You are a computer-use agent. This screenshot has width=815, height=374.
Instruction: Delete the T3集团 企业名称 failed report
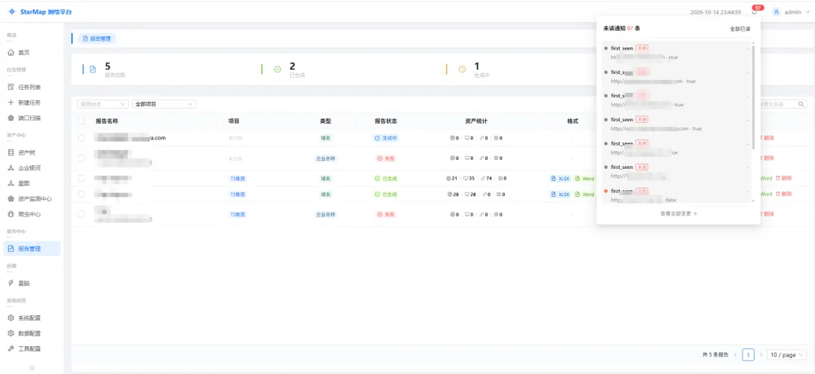767,214
